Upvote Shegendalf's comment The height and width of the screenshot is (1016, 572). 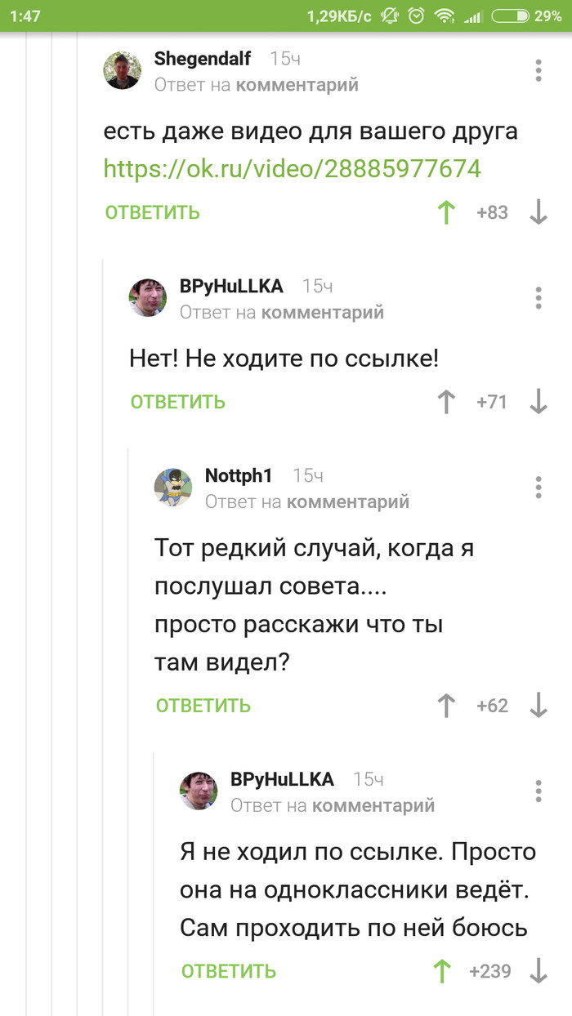tap(445, 212)
